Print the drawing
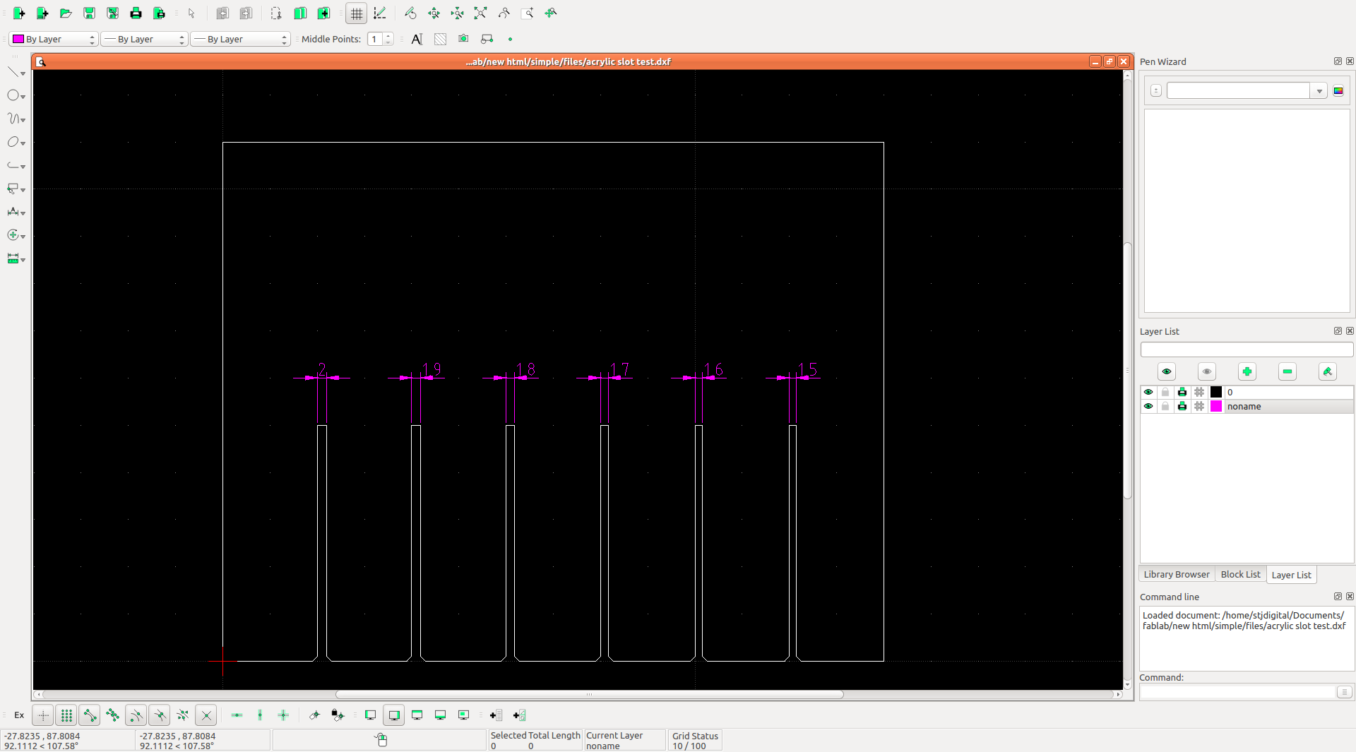The image size is (1356, 752). pos(136,13)
